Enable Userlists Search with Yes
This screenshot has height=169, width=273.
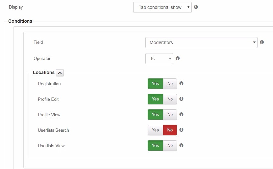155,130
